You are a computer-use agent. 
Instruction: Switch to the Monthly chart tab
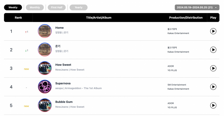pos(35,8)
